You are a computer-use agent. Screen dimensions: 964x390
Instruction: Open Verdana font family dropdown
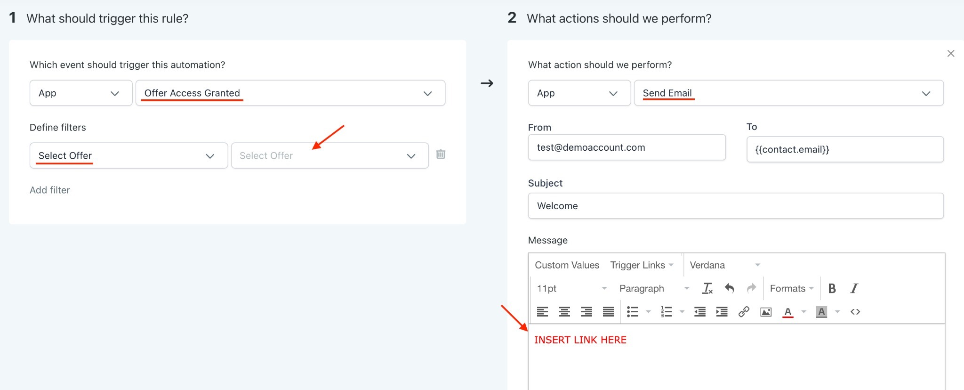[x=725, y=265]
